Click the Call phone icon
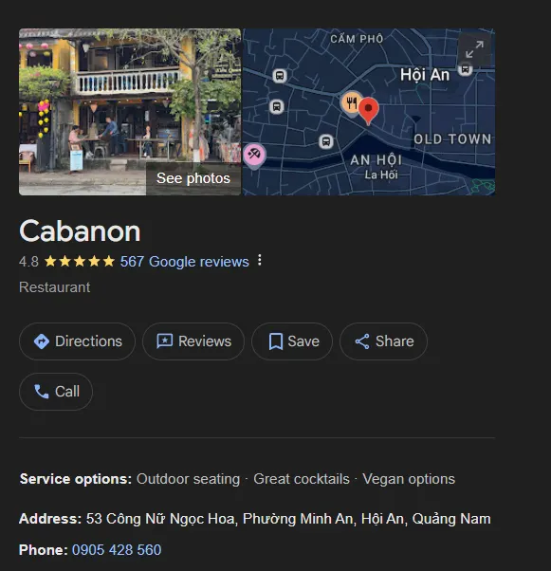551x571 pixels. (41, 392)
